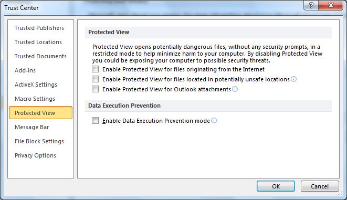The image size is (347, 200).
Task: Select highlighted Protected View category
Action: (x=41, y=113)
